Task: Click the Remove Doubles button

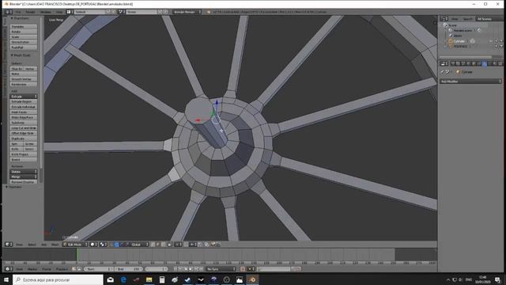Action: [24, 182]
